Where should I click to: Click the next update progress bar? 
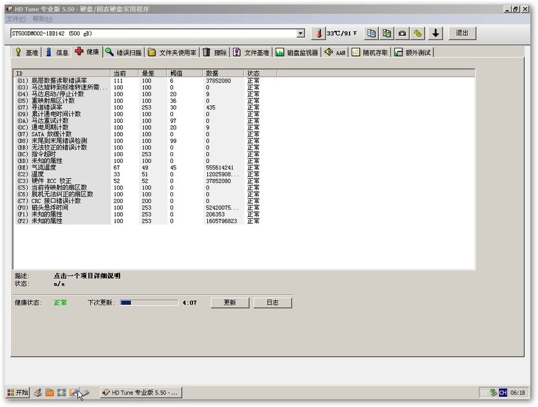149,303
